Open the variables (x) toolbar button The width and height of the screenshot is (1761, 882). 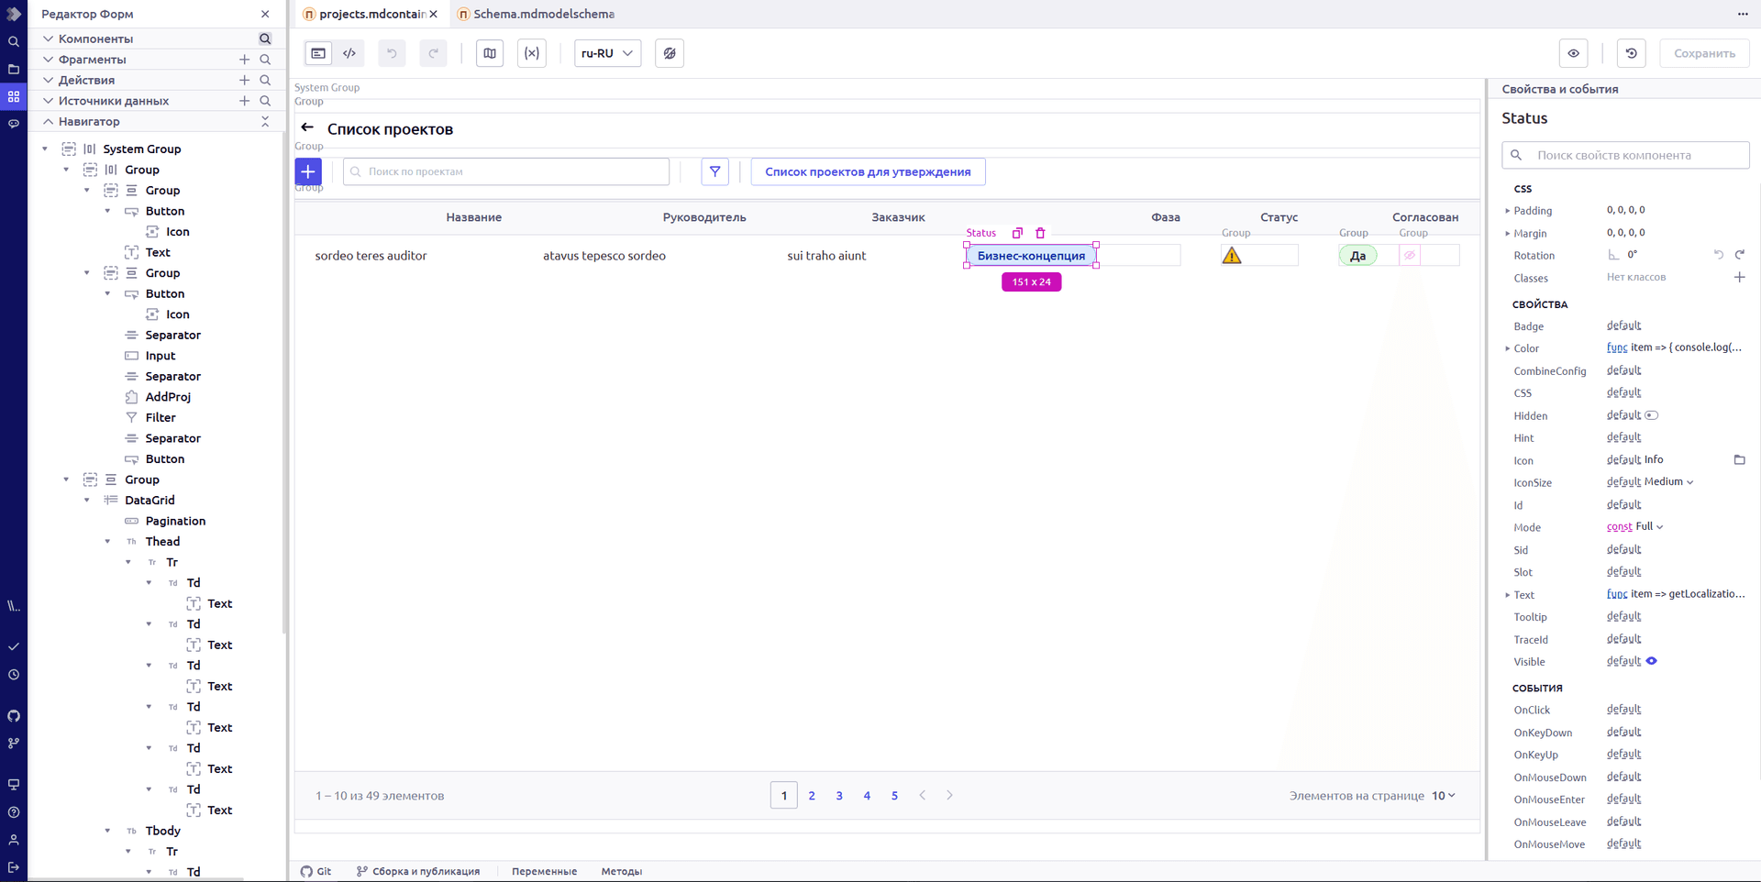[532, 53]
